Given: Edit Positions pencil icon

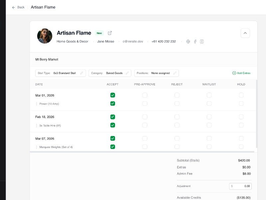Looking at the screenshot, I should [175, 73].
